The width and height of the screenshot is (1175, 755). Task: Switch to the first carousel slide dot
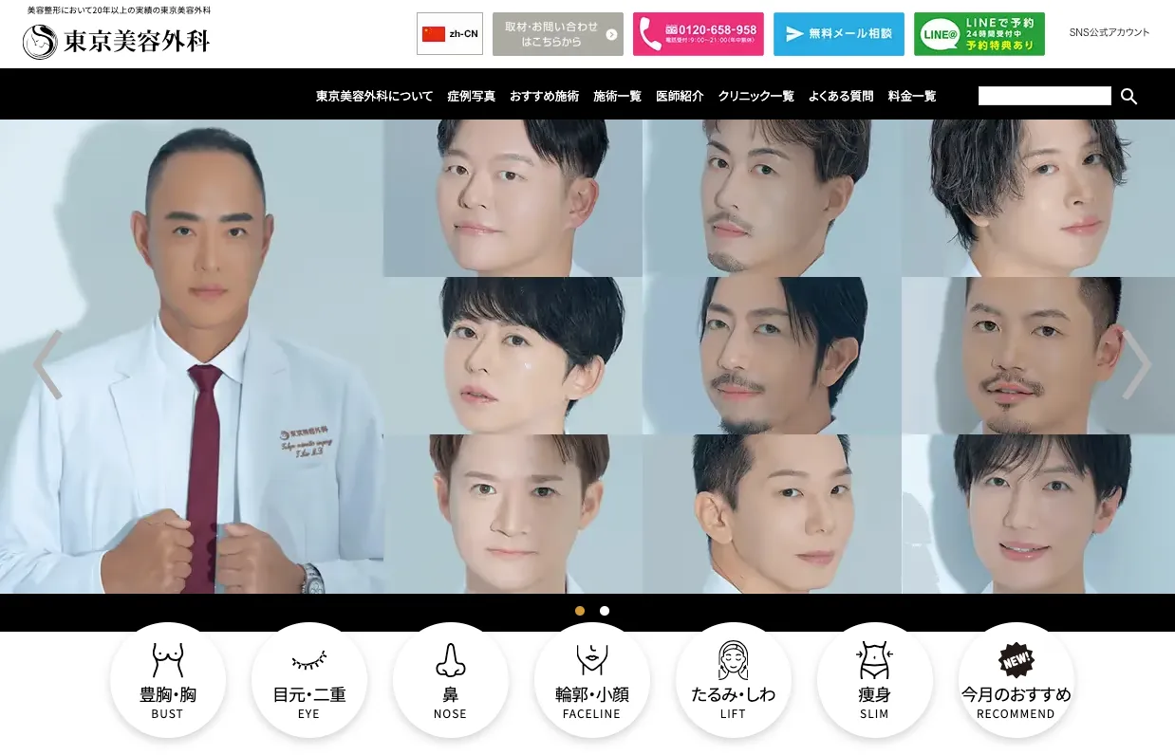pyautogui.click(x=580, y=611)
